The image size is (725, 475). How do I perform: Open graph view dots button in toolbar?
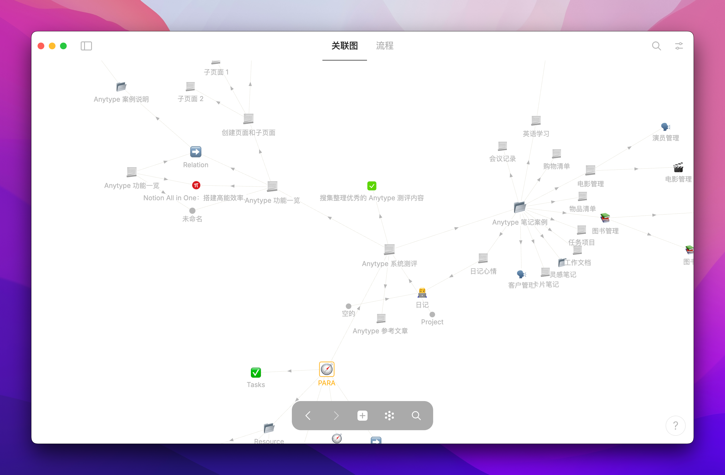tap(389, 415)
